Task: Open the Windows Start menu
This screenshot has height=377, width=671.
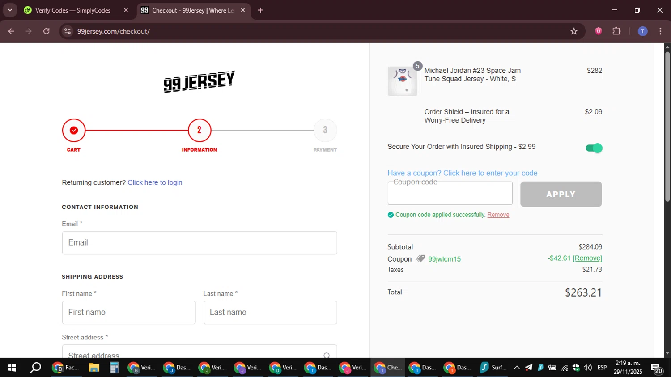Action: point(12,368)
